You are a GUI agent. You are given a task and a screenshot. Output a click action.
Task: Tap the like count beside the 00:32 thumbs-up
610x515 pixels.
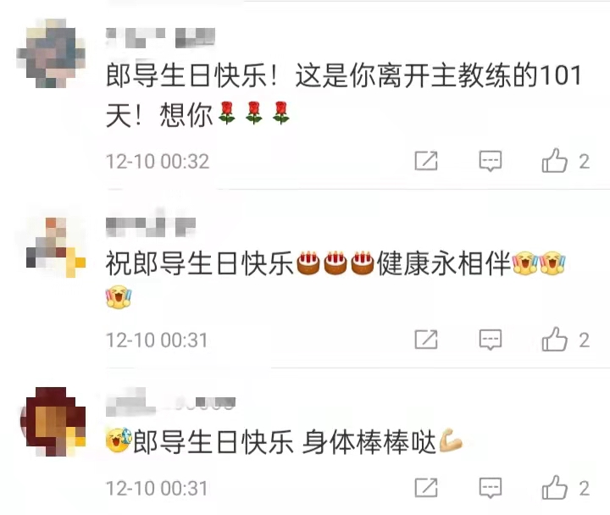pos(584,162)
